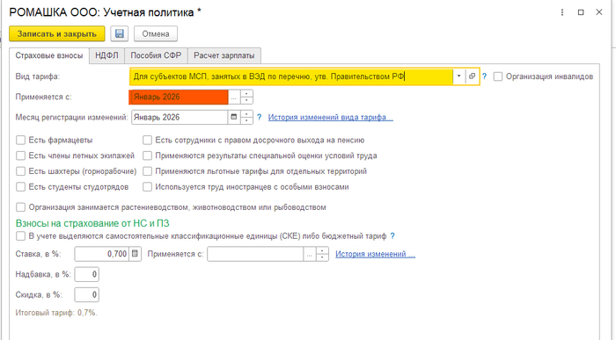The image size is (616, 340).
Task: Check Применяются льготные тарифы для отдельных территорий
Action: coord(147,171)
